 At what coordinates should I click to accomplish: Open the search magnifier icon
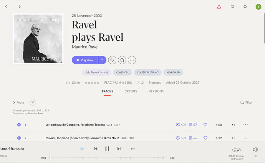pyautogui.click(x=245, y=7)
